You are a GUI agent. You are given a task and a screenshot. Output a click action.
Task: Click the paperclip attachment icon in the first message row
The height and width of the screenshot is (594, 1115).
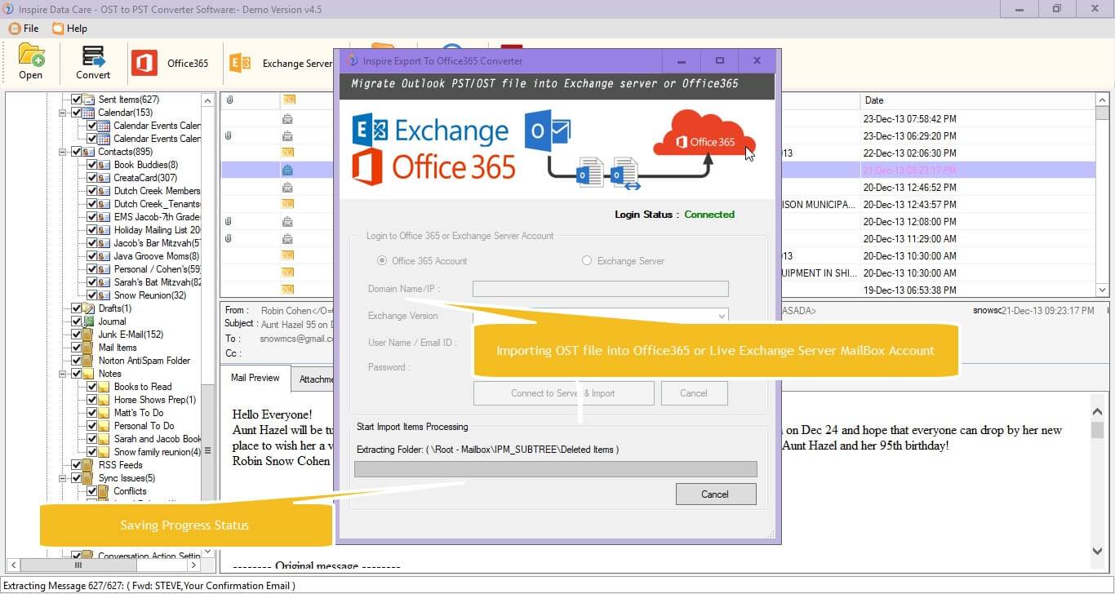(229, 100)
